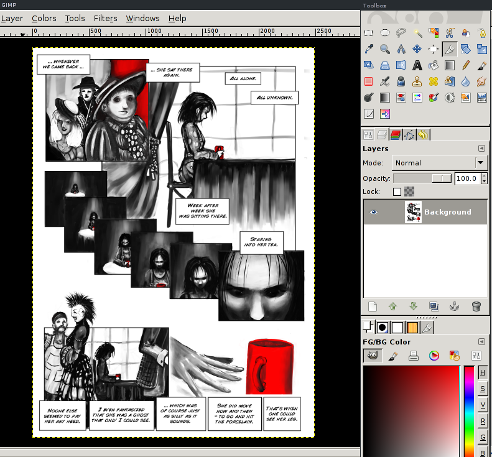Delete layer using trash can icon
The width and height of the screenshot is (492, 457).
(476, 306)
